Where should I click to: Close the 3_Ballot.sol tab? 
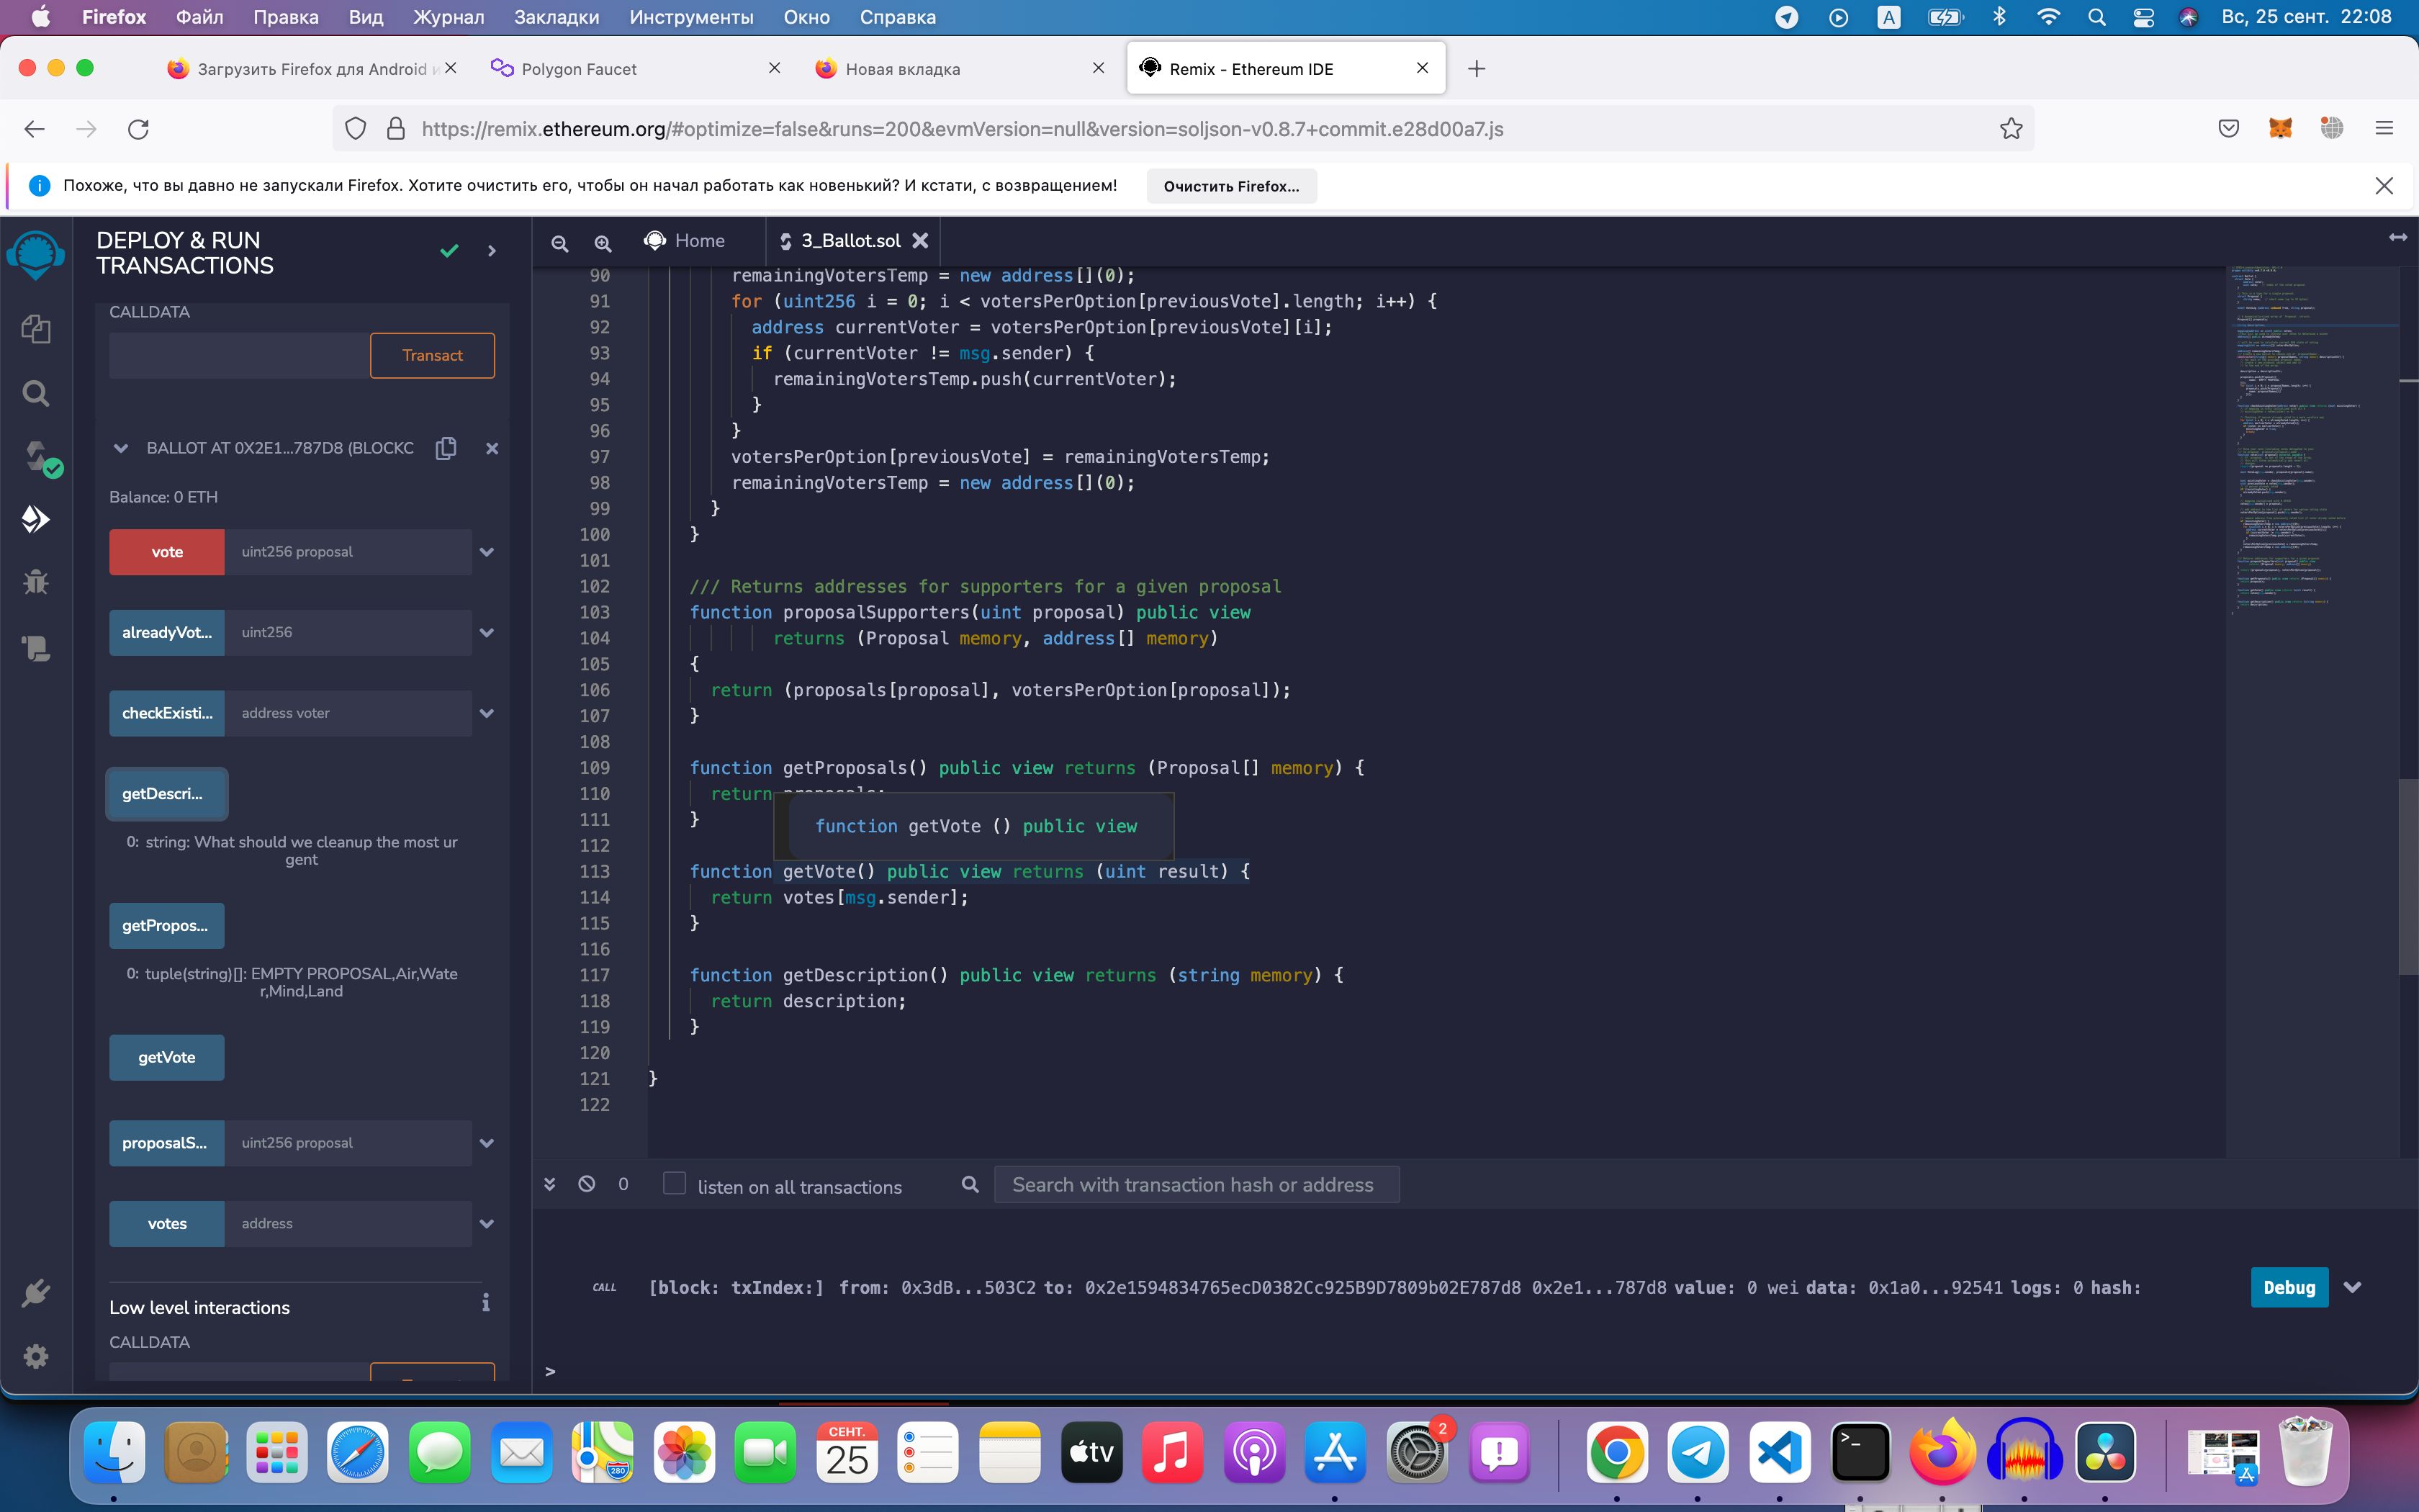921,241
